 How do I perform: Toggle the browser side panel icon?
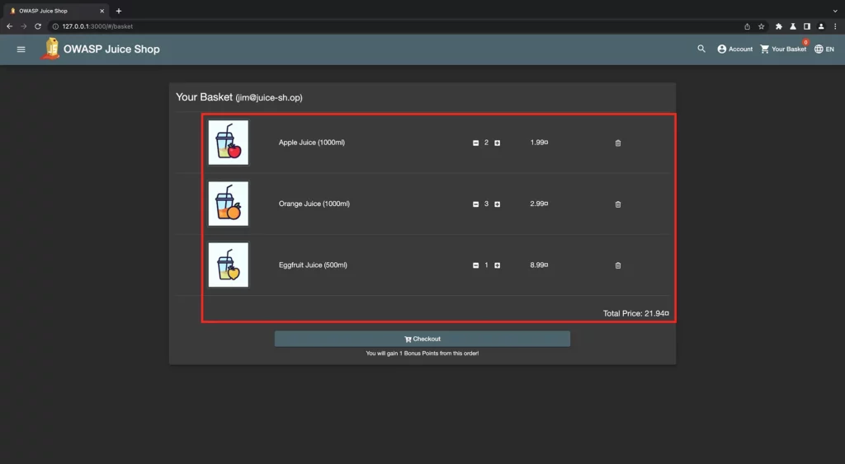[807, 26]
